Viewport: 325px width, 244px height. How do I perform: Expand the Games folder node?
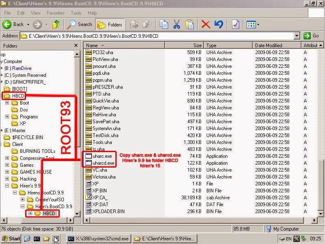(7, 165)
